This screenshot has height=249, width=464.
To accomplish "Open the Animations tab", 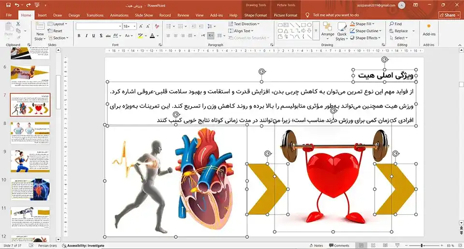I will (x=119, y=15).
